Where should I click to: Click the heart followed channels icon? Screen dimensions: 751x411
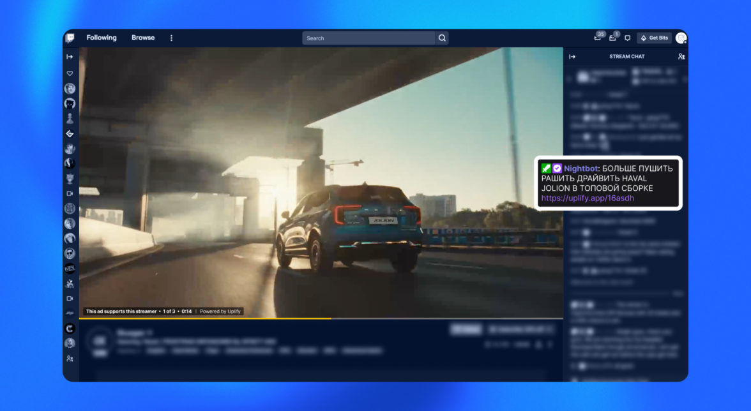70,73
